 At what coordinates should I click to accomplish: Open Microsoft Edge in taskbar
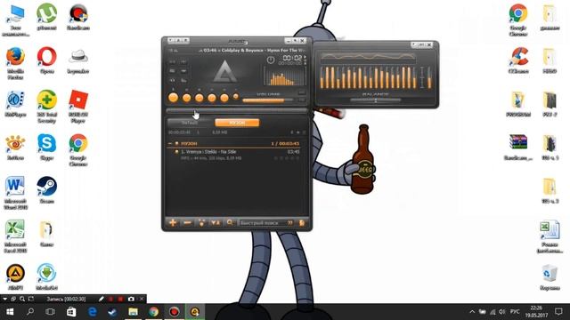coord(93,312)
